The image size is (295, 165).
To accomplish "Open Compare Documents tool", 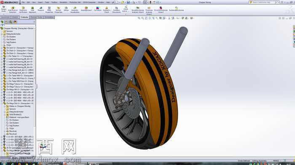I will tap(116, 10).
